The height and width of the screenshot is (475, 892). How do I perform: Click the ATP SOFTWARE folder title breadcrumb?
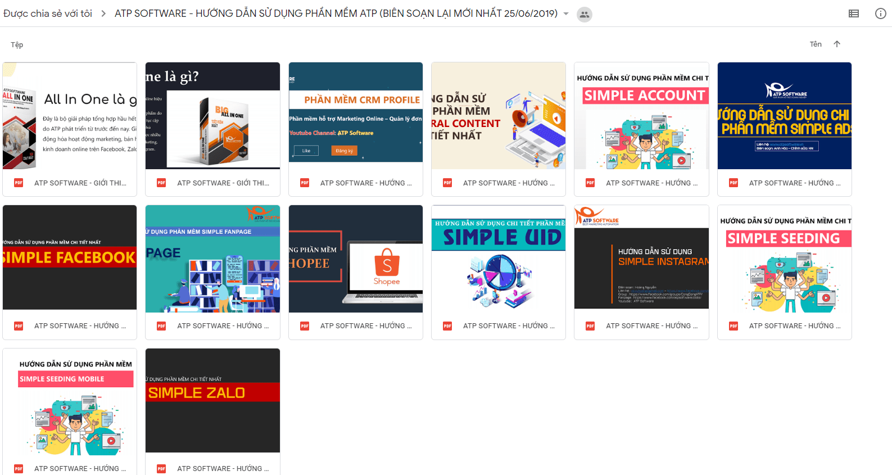coord(336,13)
